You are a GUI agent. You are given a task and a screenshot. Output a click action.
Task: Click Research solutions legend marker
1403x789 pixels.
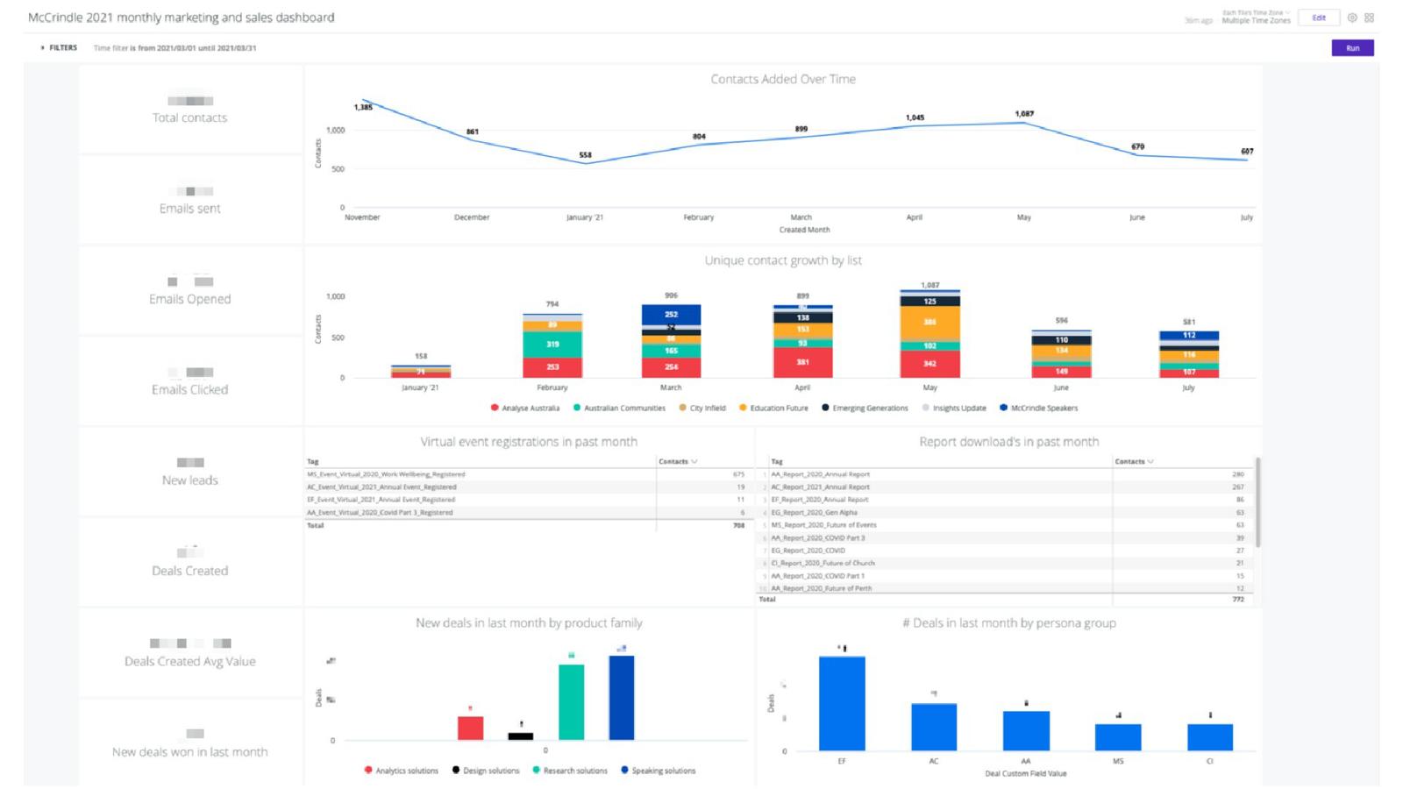536,771
